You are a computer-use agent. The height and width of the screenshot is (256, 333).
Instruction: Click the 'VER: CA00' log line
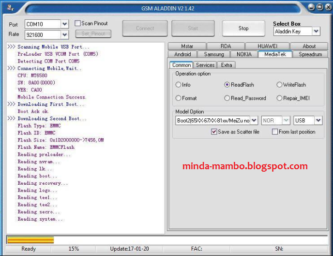pos(30,90)
